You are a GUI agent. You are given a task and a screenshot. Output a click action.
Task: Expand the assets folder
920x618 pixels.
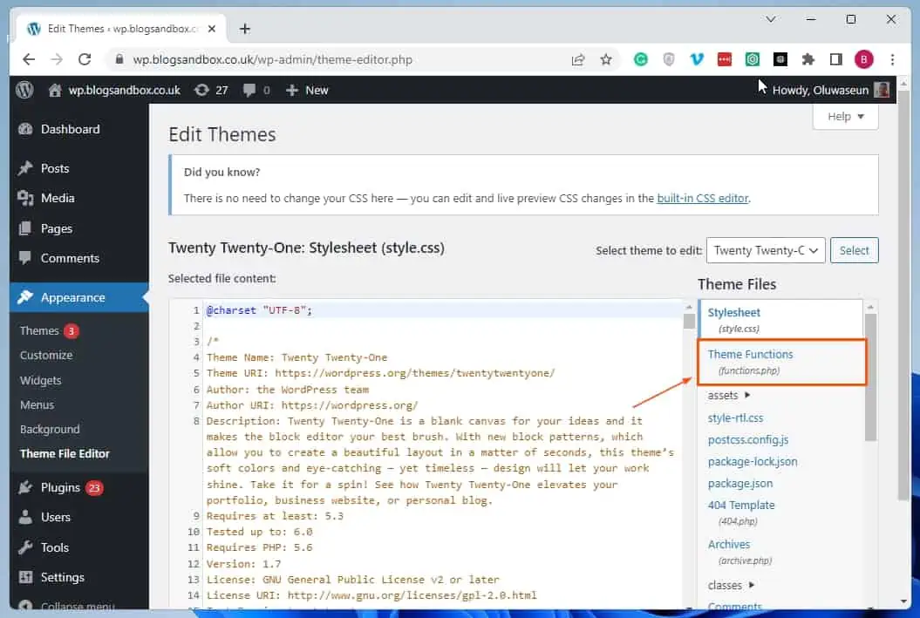tap(729, 395)
